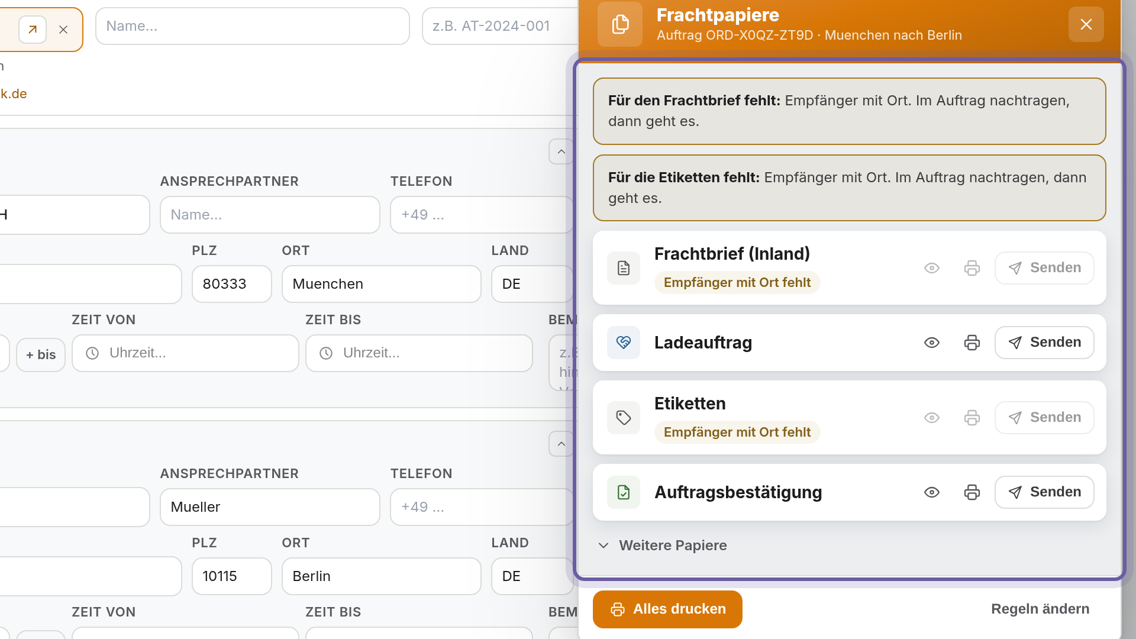Click Senden for Frachtbrief (Inland)
The height and width of the screenshot is (639, 1136).
(1044, 268)
